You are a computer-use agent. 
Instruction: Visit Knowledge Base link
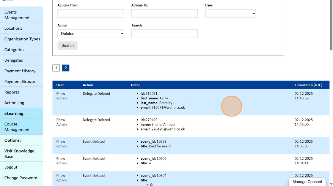pyautogui.click(x=19, y=154)
